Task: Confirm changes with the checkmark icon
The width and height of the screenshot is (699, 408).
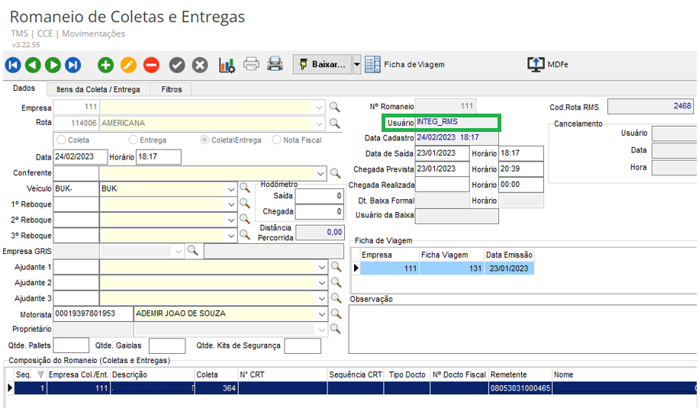Action: click(x=177, y=65)
